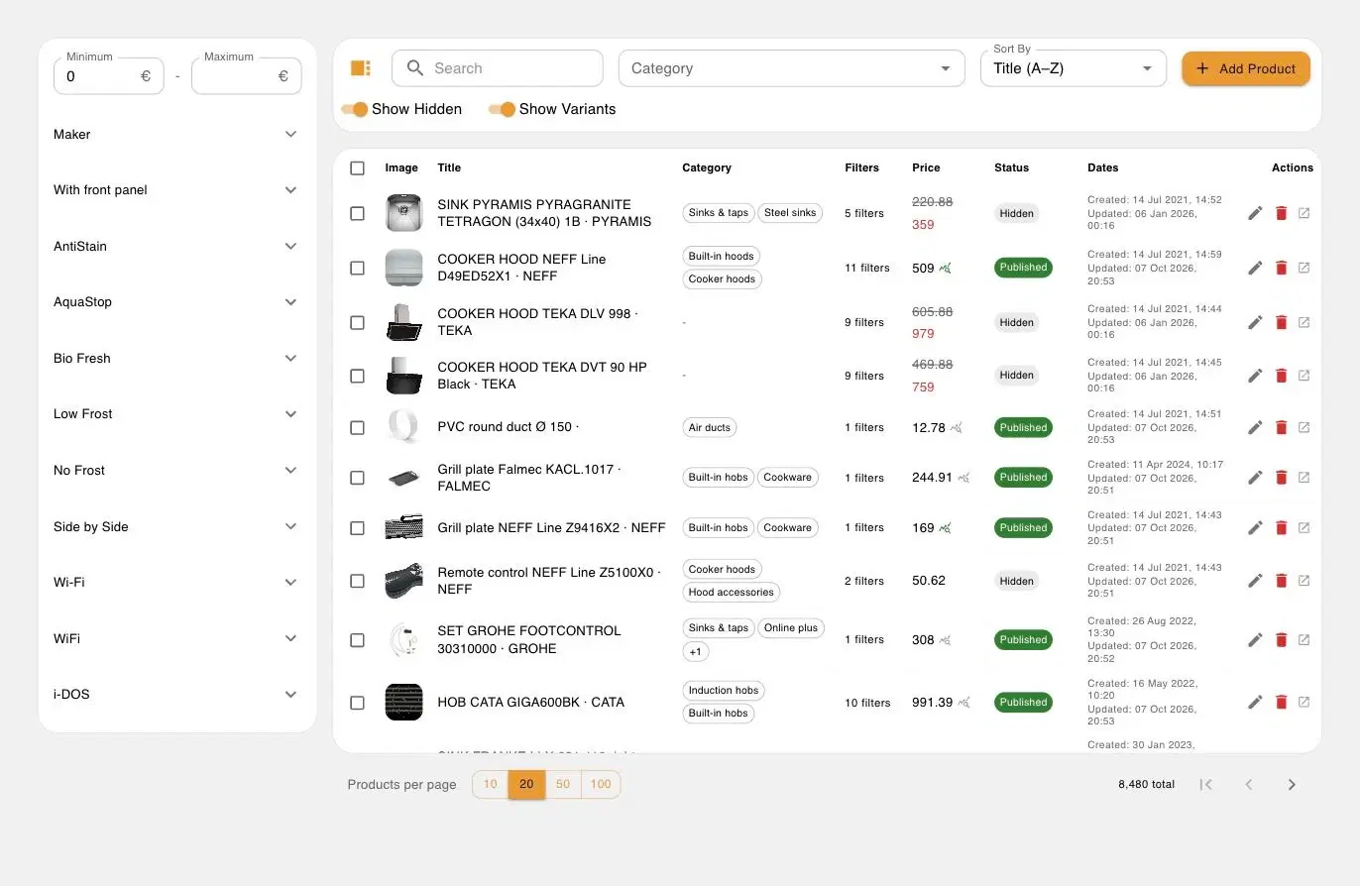Edit the HOB CATA GIGA600BK product

click(x=1255, y=702)
